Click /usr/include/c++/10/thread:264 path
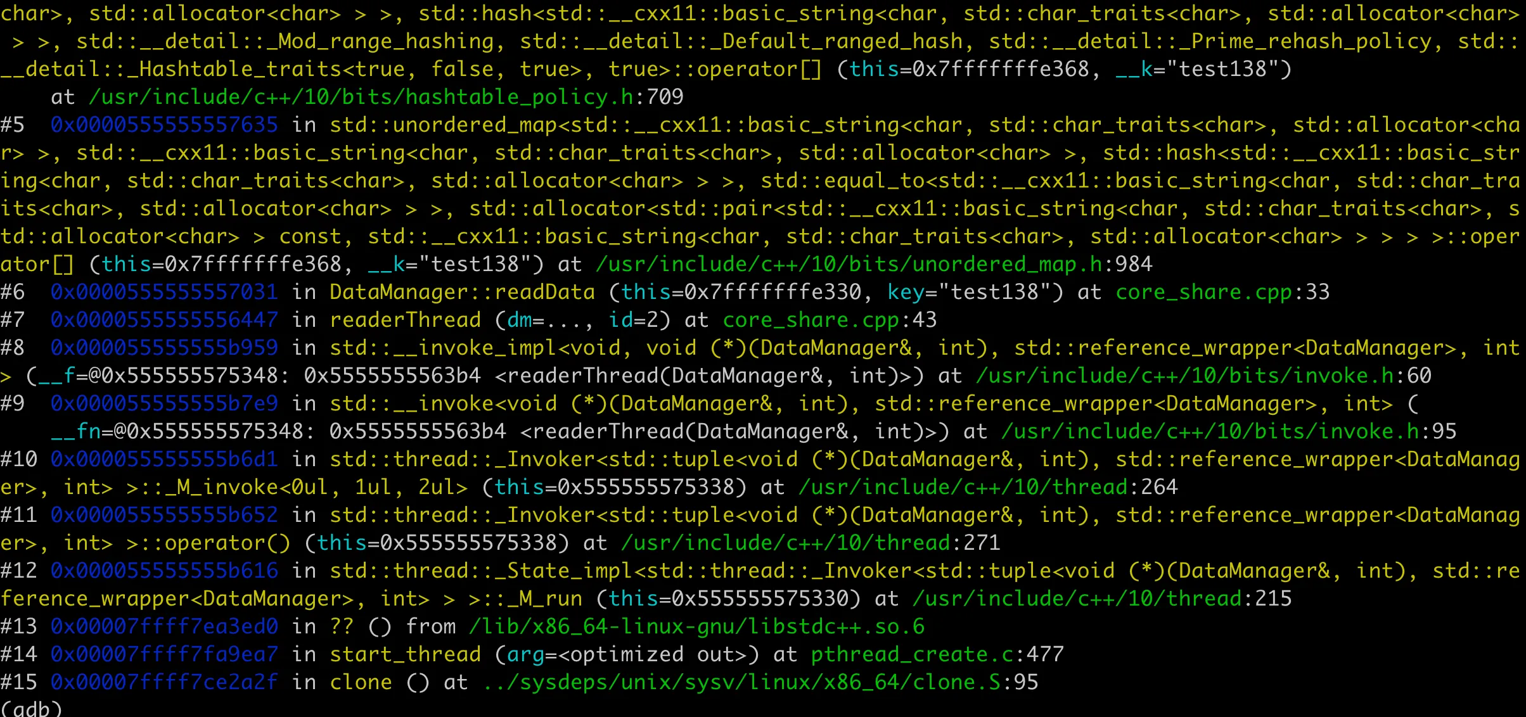Viewport: 1526px width, 717px height. click(x=988, y=487)
